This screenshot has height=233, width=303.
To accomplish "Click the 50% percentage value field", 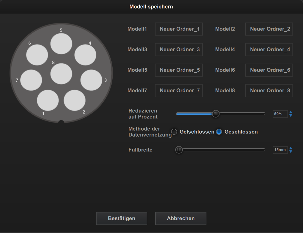I will click(x=280, y=114).
